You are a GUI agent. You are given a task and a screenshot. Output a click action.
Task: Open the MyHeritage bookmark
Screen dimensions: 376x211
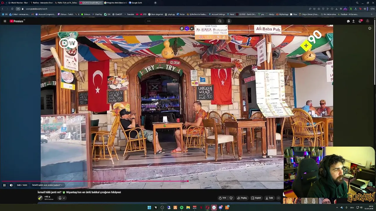click(x=282, y=14)
